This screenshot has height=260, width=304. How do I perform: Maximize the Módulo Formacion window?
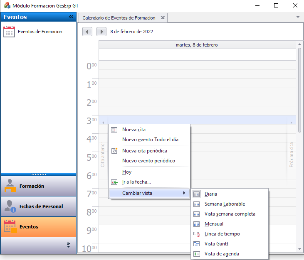(x=276, y=5)
